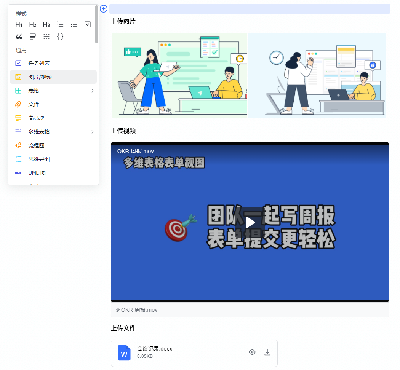Open the blue office illustration image
Screen dimensions: 400x370
click(317, 75)
